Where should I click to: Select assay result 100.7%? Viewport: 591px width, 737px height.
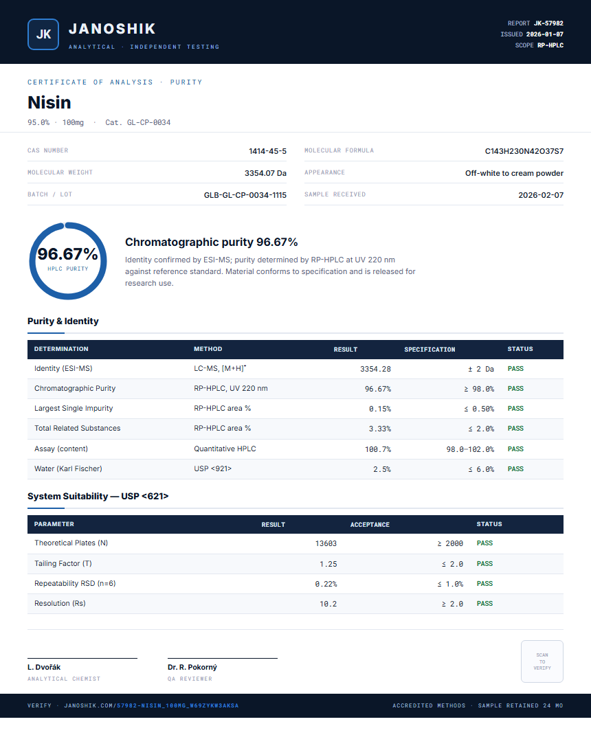point(377,449)
